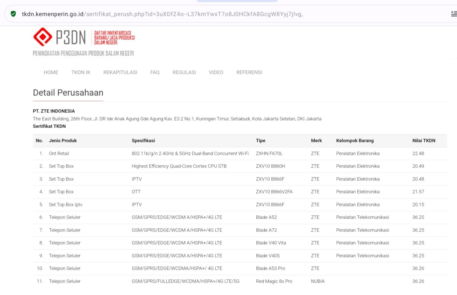Click the NUBIA brand cell
This screenshot has height=295, width=457.
[318, 281]
